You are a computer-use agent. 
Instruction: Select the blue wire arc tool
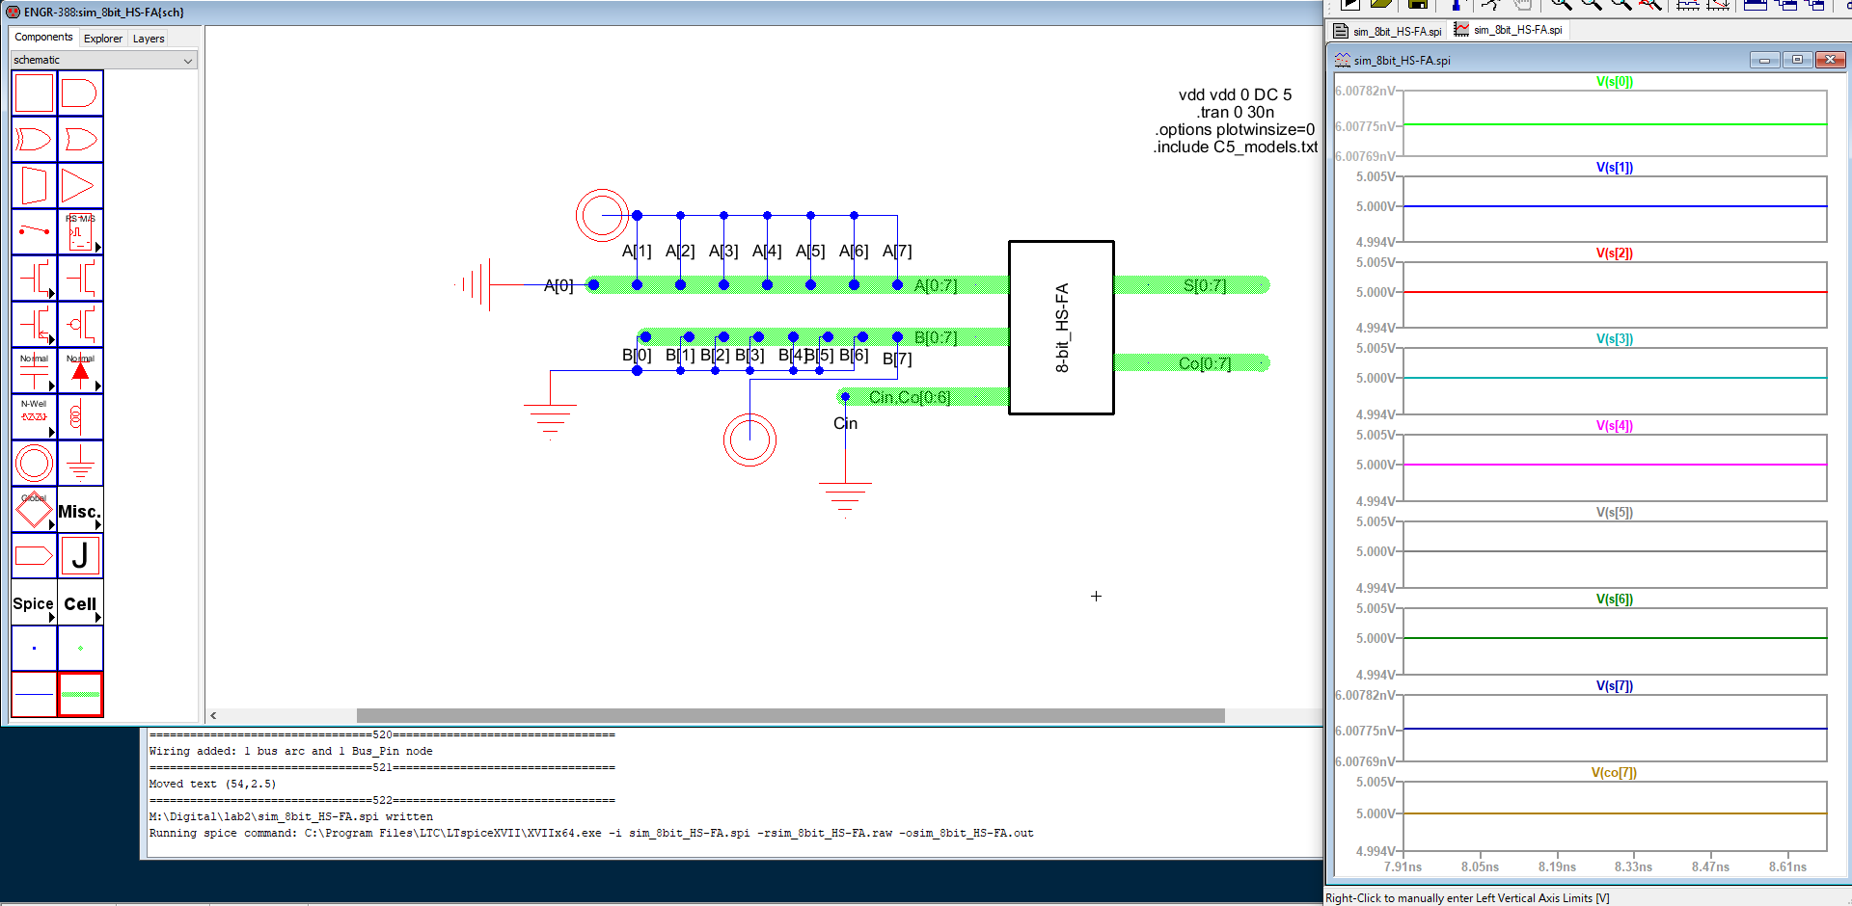coord(34,695)
